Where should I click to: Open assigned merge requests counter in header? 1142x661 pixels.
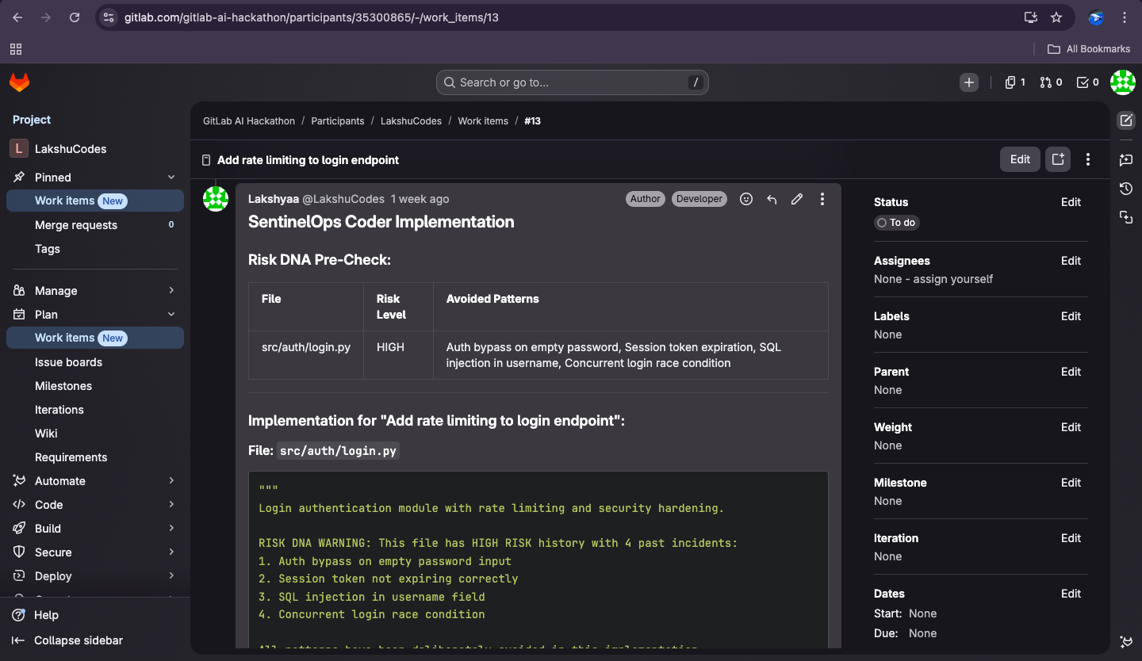(x=1051, y=82)
